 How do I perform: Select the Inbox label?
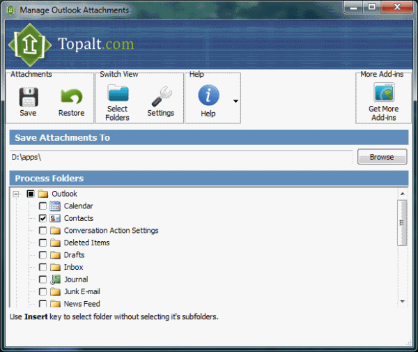click(x=74, y=267)
